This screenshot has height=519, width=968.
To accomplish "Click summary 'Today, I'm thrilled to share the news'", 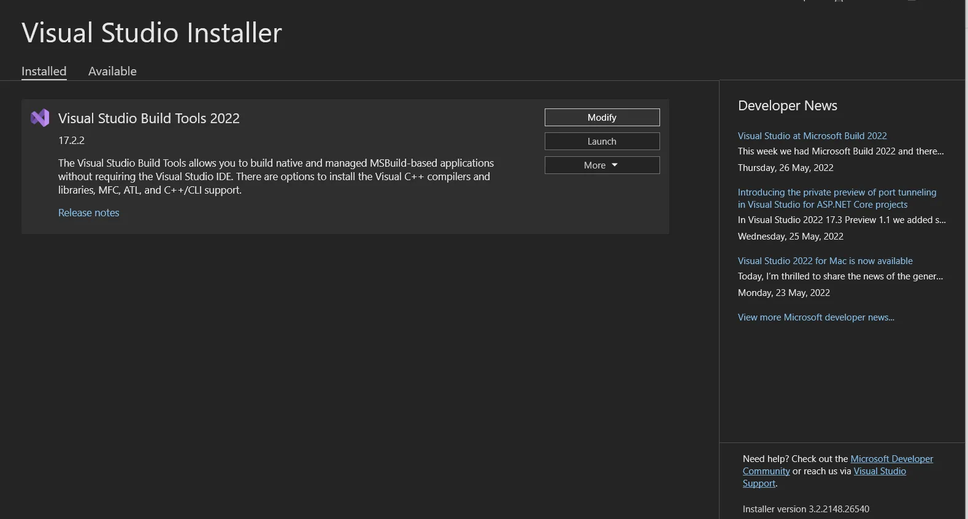I will (x=840, y=276).
